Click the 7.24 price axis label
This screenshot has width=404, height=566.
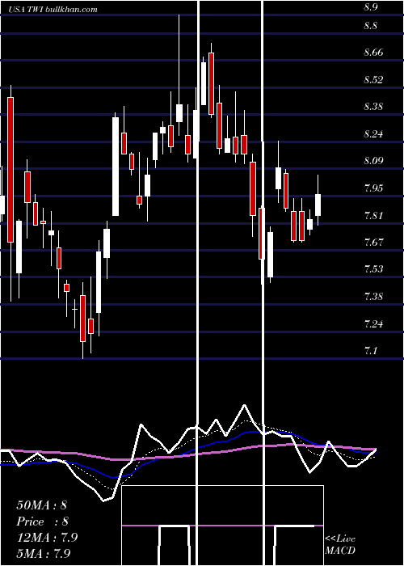pyautogui.click(x=373, y=323)
